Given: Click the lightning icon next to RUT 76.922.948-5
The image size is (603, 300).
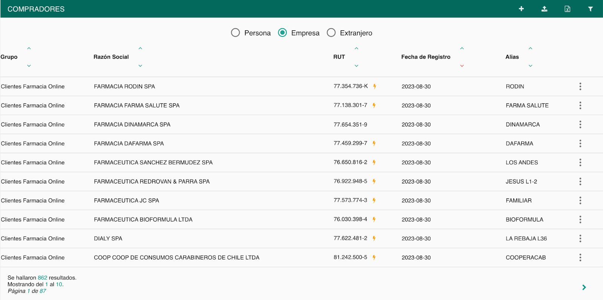Looking at the screenshot, I should coord(374,181).
